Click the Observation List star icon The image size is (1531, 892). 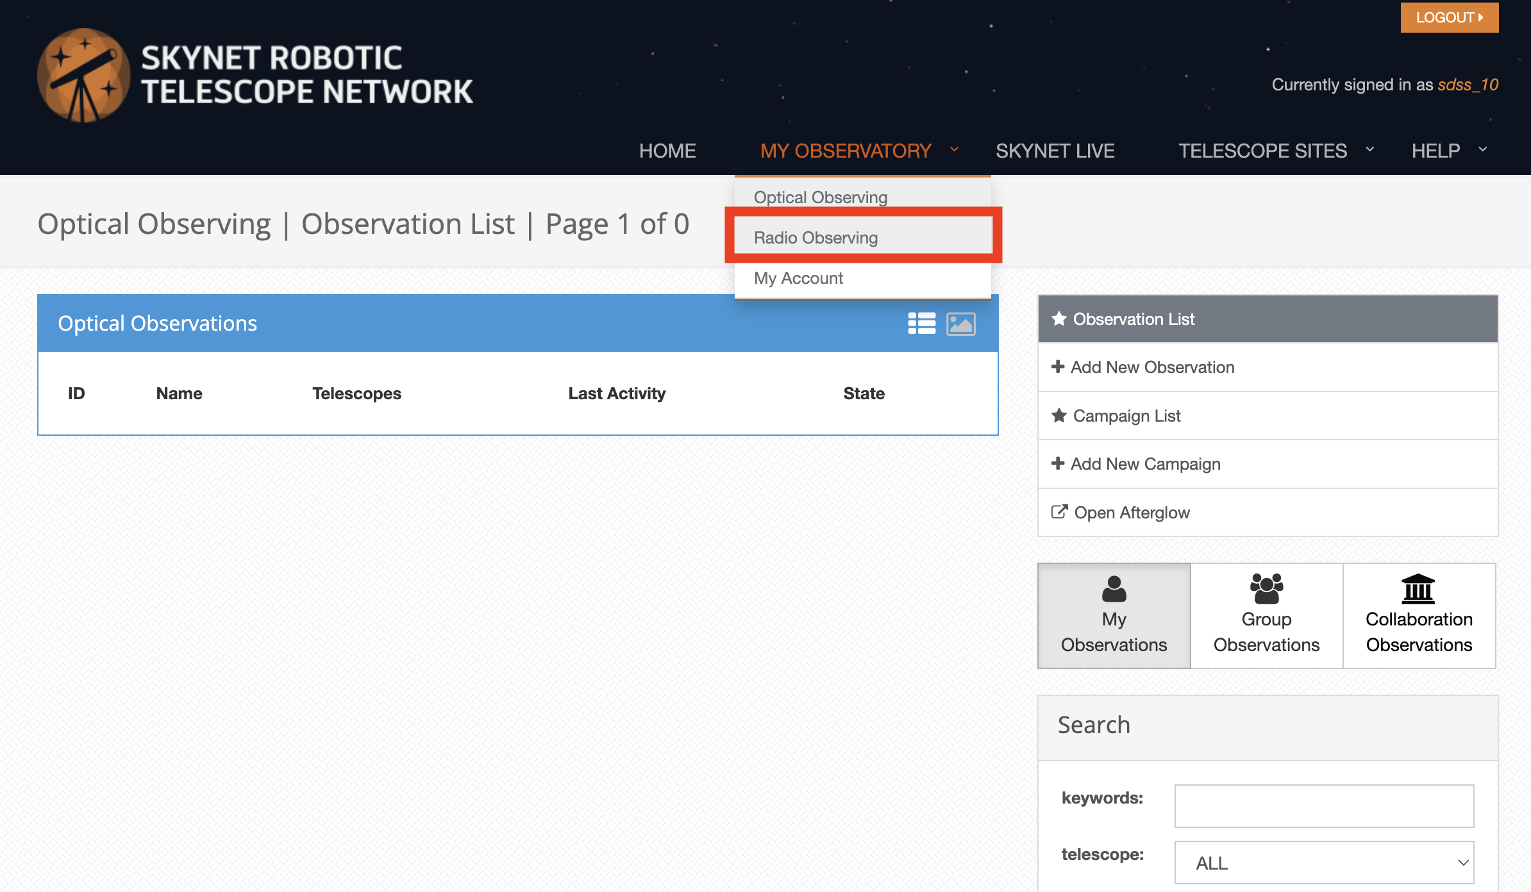click(x=1059, y=318)
